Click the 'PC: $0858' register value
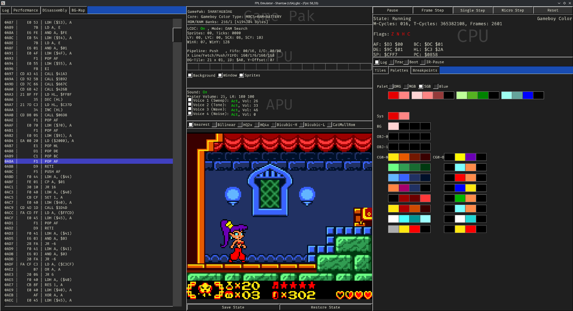This screenshot has width=573, height=311. click(x=426, y=55)
